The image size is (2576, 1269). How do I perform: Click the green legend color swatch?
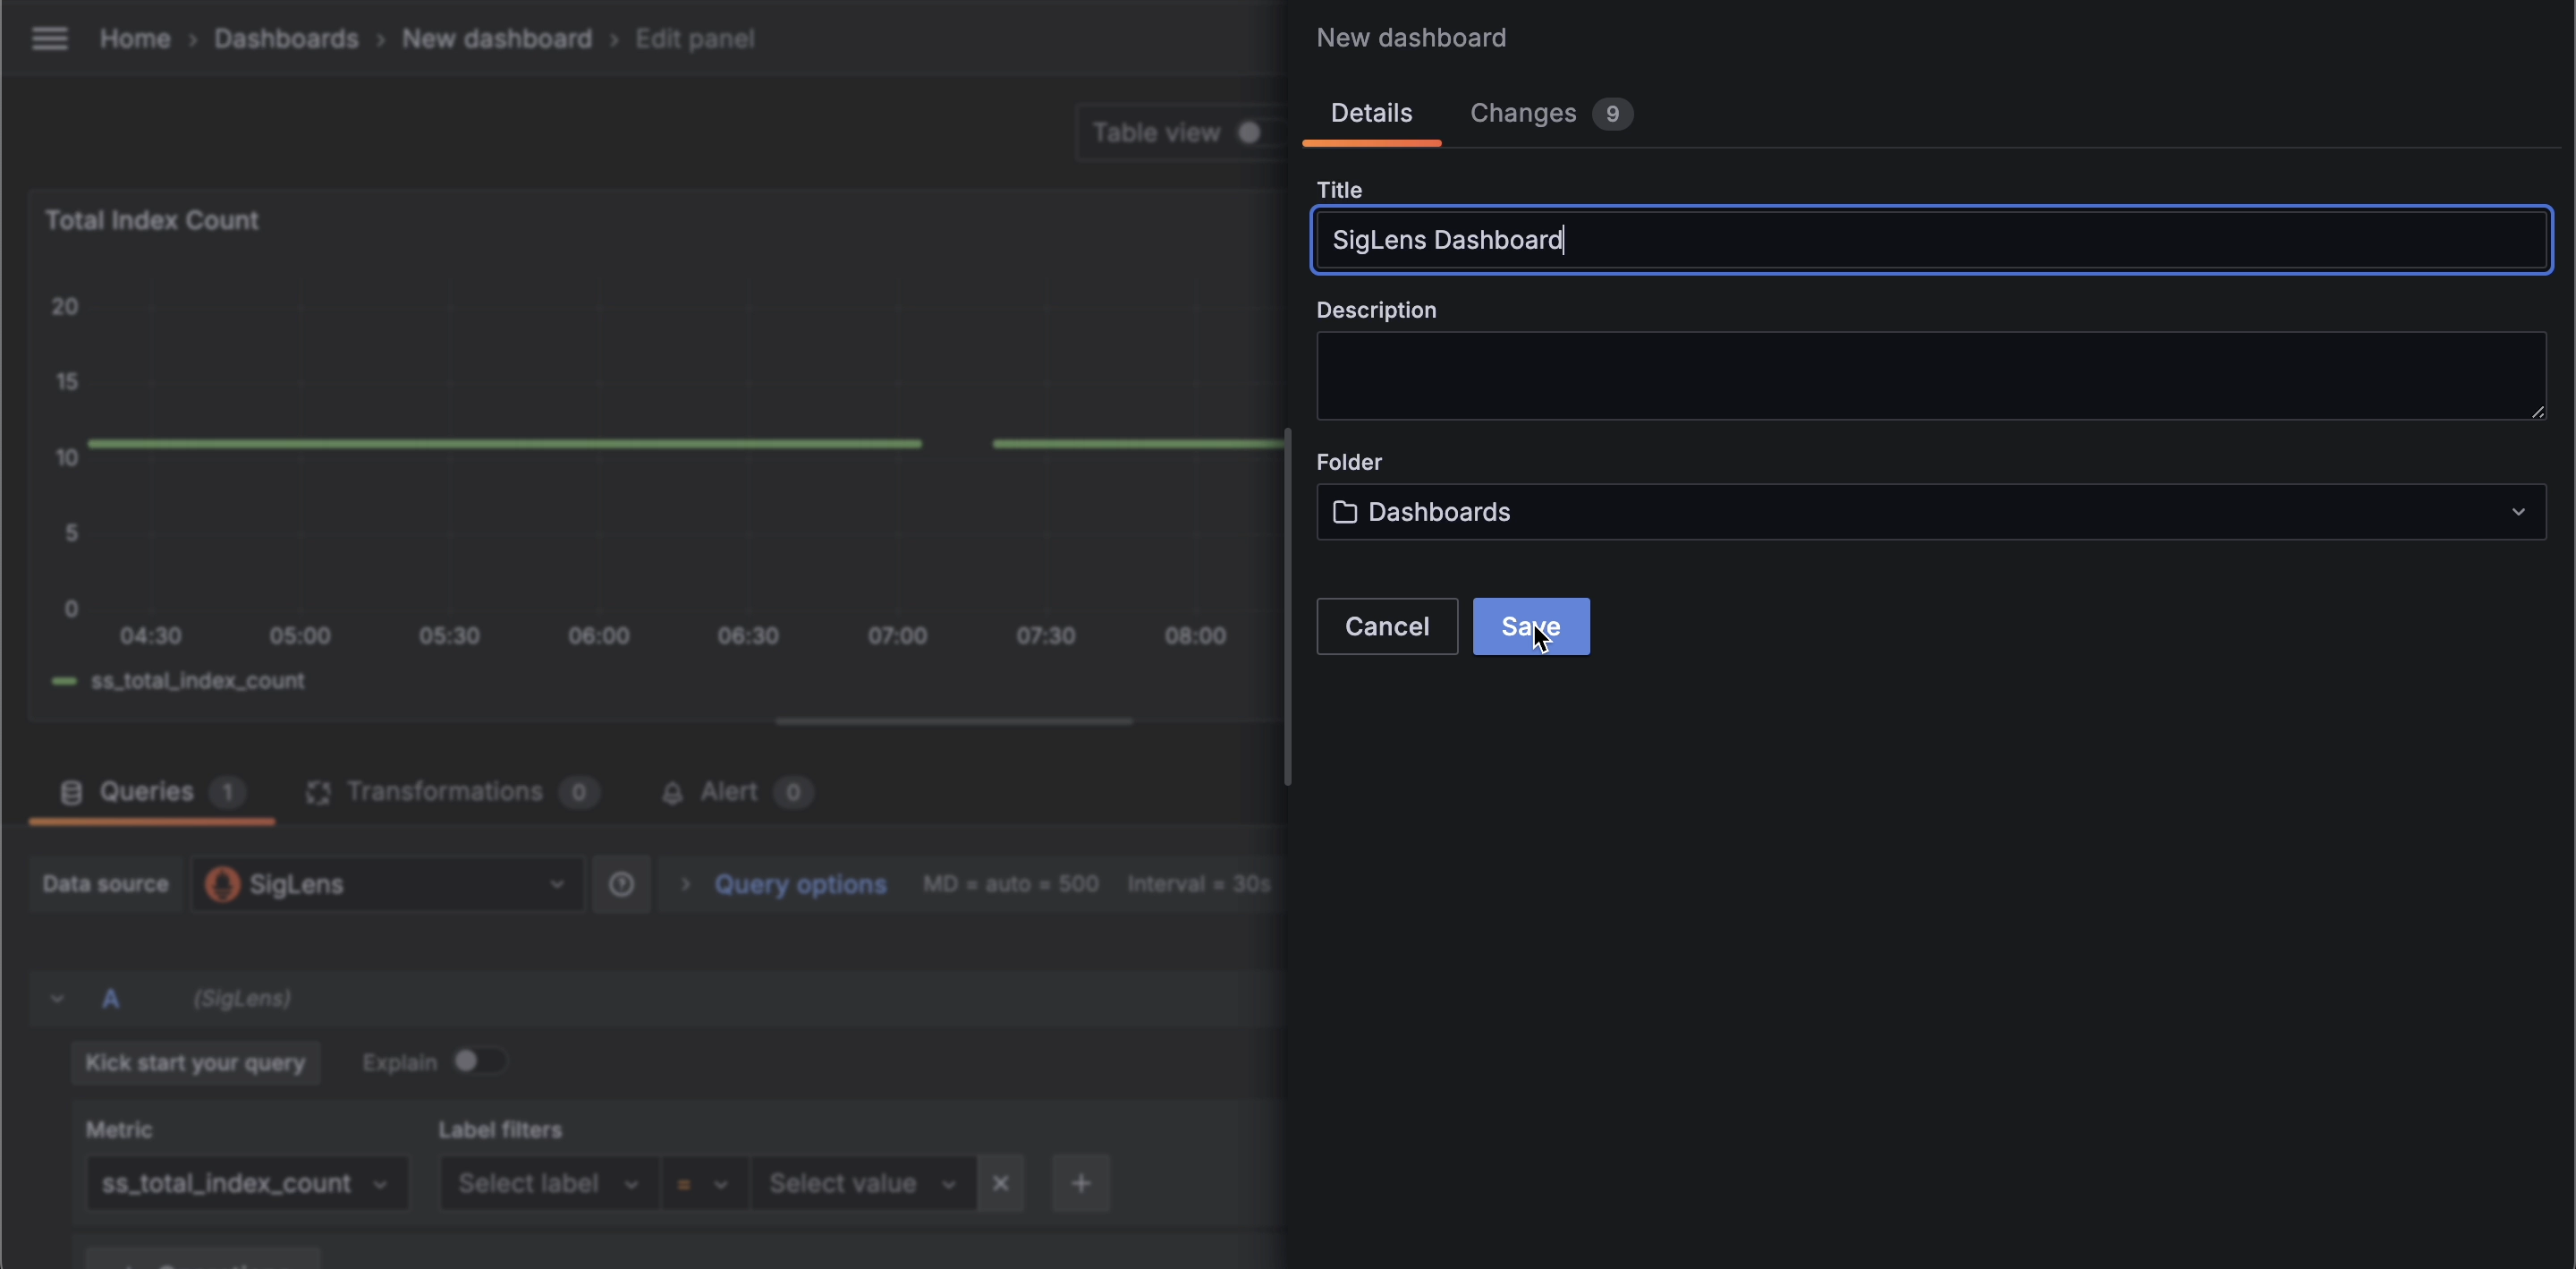[x=64, y=682]
